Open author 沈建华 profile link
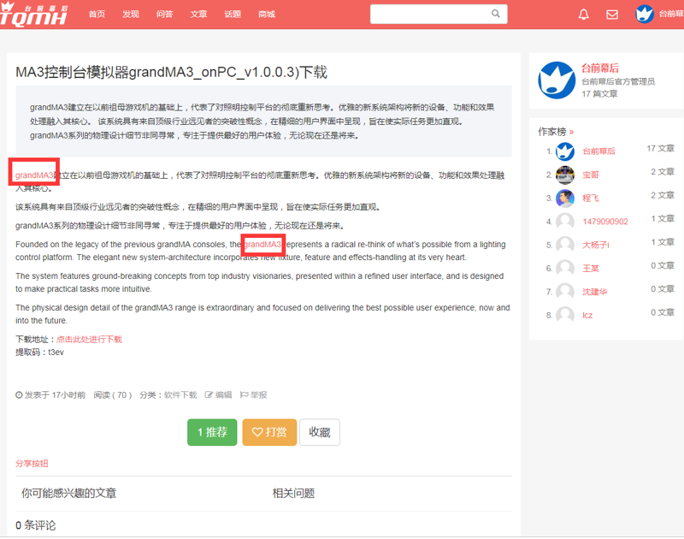 (x=595, y=292)
